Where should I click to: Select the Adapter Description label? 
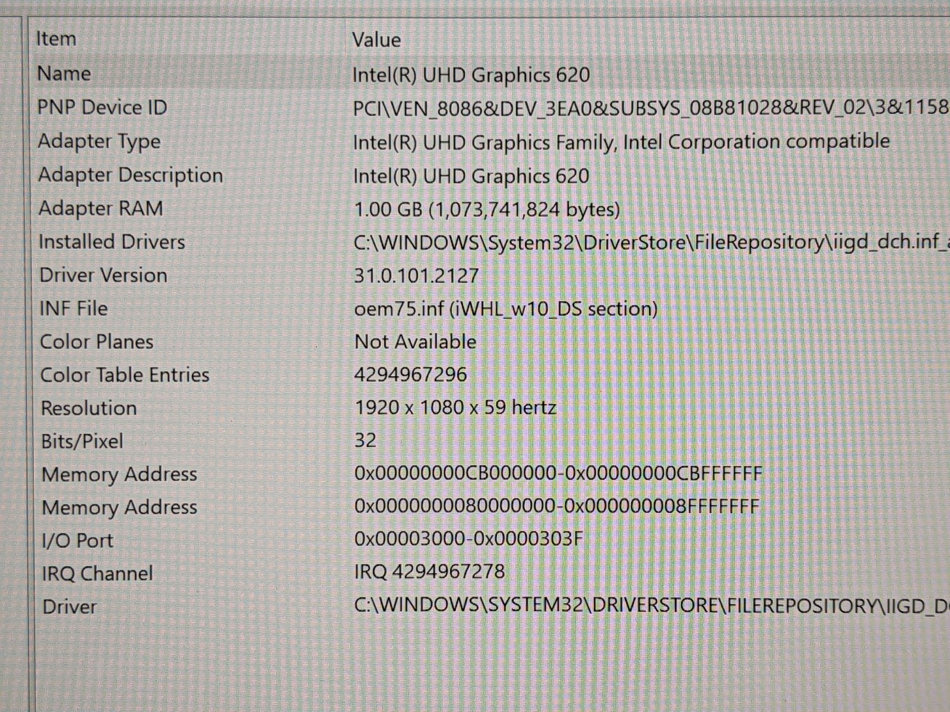pyautogui.click(x=131, y=175)
